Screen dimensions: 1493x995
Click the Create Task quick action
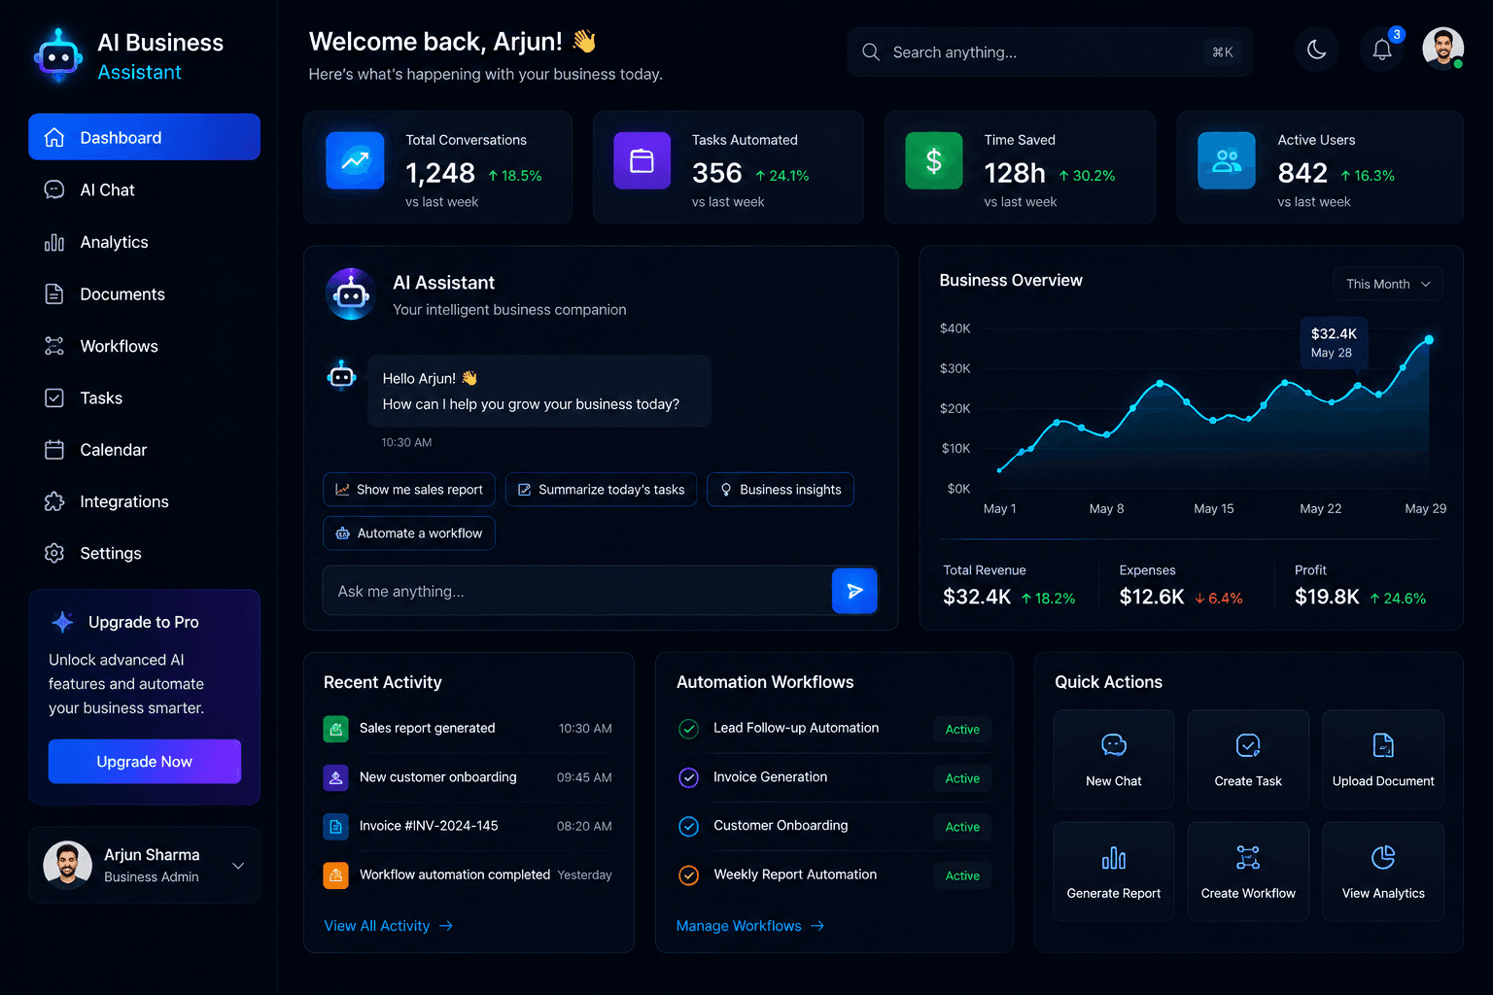[x=1248, y=760]
